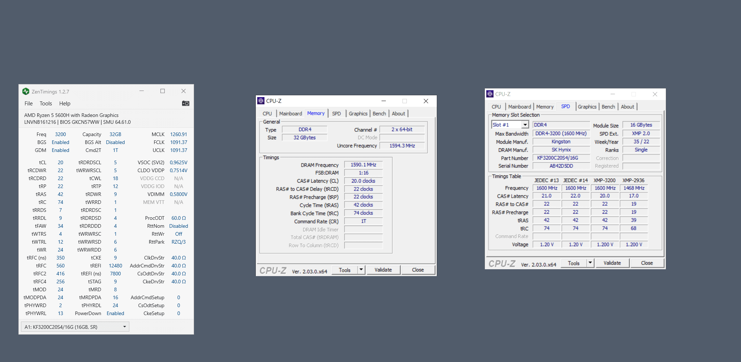Switch to CPU tab in right CPU-Z window
The height and width of the screenshot is (362, 741).
click(x=496, y=106)
